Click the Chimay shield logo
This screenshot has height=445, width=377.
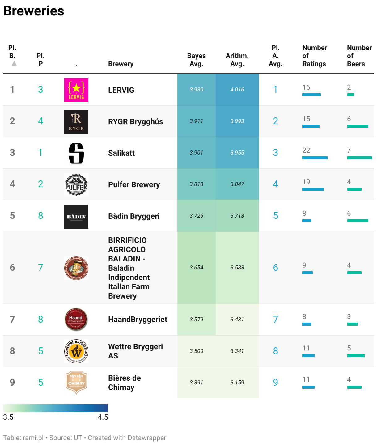[76, 383]
